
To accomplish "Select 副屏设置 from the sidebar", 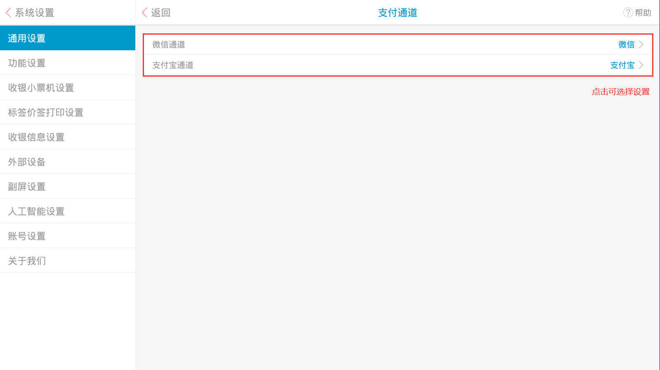I will [x=68, y=186].
